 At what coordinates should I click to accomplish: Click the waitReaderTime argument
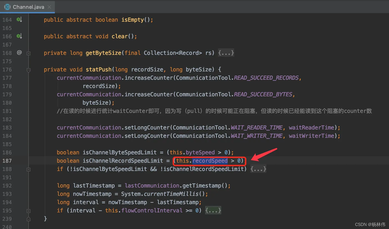pos(311,128)
